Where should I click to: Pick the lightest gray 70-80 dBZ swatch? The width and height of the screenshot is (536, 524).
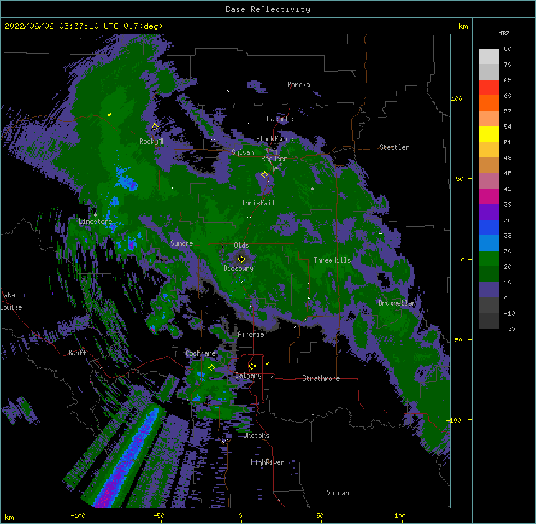point(489,57)
